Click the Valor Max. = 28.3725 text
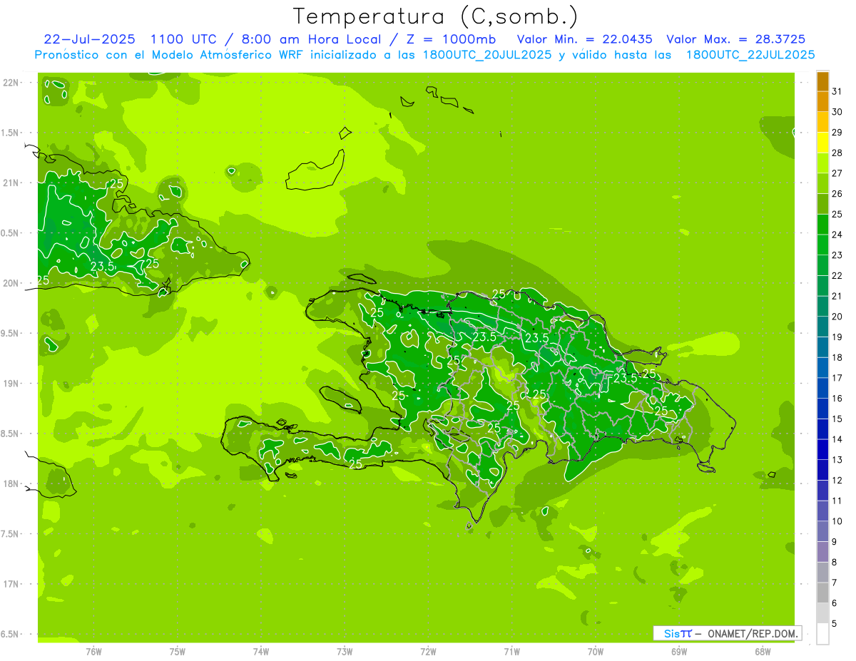Viewport: 856px width, 661px height. click(736, 39)
